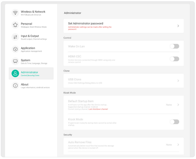Open Set Administrator password via chevron
The image size is (196, 159).
point(178,26)
